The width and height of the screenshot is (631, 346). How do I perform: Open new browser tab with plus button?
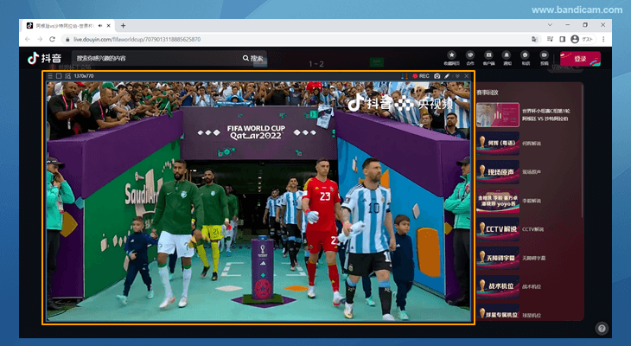pos(123,25)
